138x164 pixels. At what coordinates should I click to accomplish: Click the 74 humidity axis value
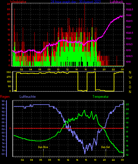[3, 143]
